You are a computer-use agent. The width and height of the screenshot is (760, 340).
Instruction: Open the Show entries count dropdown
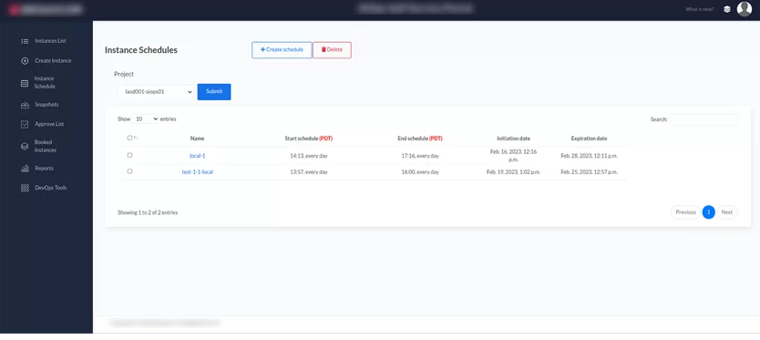(x=145, y=118)
